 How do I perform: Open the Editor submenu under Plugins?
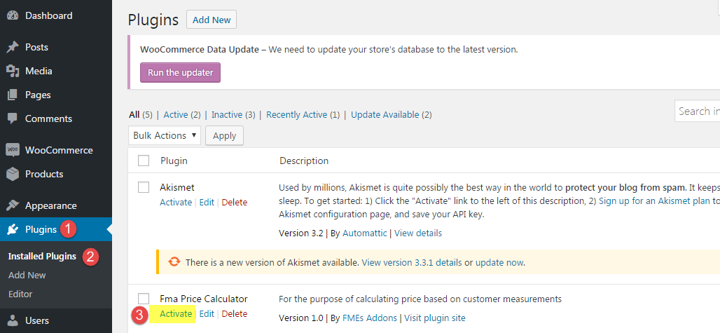click(x=20, y=294)
